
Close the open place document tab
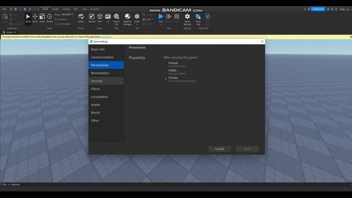point(15,32)
